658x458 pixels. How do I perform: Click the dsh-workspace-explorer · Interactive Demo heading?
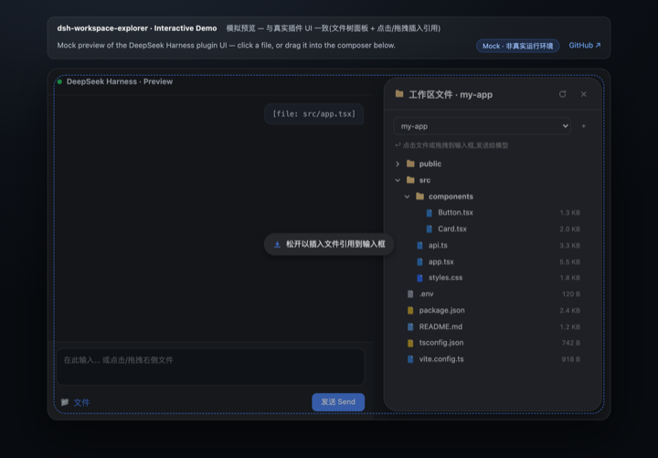tap(137, 28)
